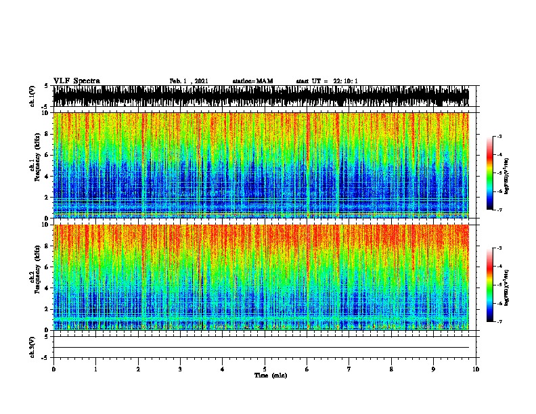Click time axis tick label "1"
The image size is (536, 414).
pos(95,369)
